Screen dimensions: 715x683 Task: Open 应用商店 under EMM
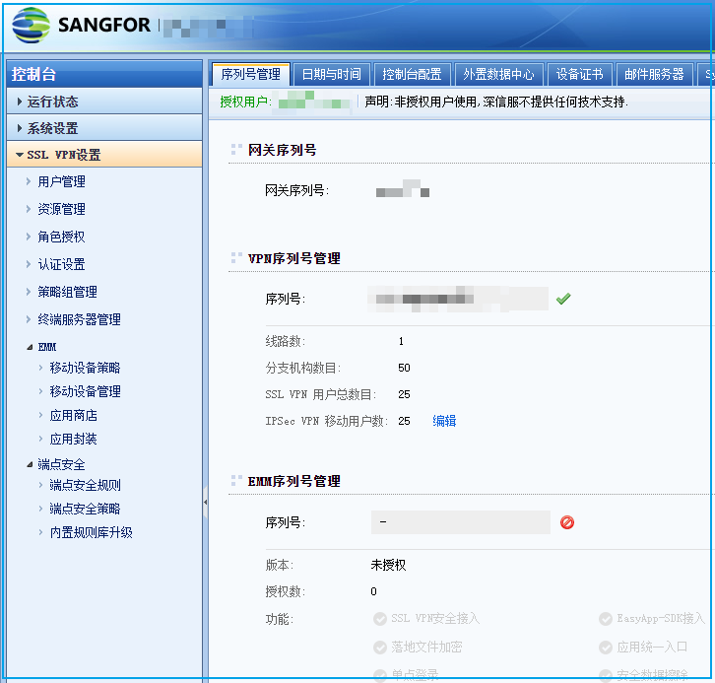click(73, 415)
